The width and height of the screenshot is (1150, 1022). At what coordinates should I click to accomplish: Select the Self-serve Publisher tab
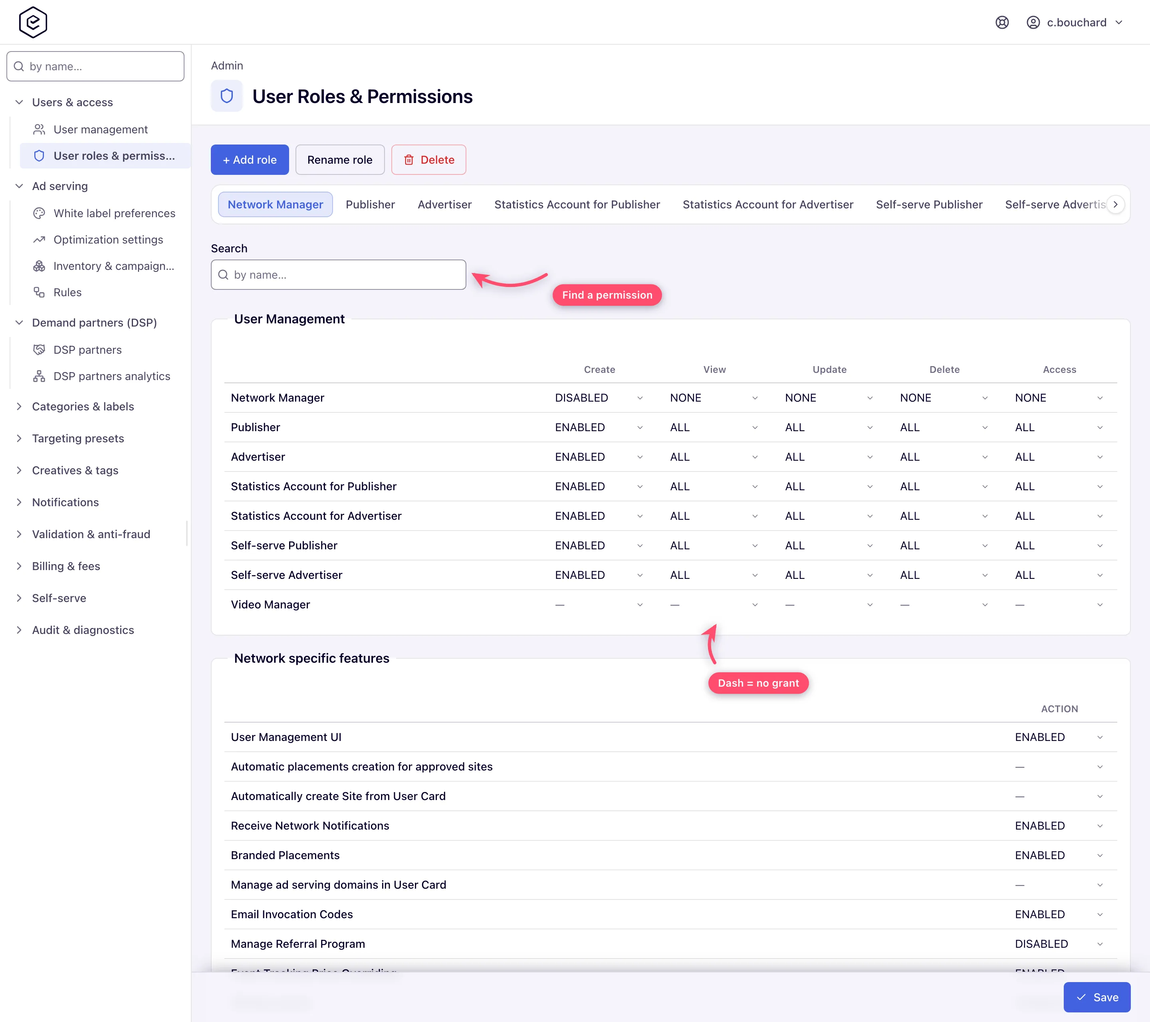pos(929,205)
